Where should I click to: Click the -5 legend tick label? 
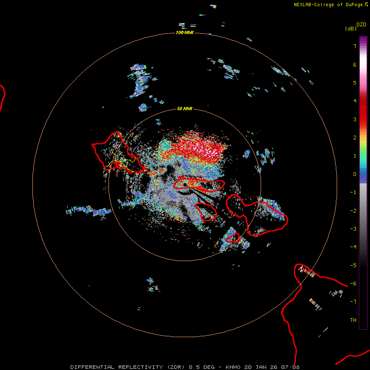pos(353,265)
